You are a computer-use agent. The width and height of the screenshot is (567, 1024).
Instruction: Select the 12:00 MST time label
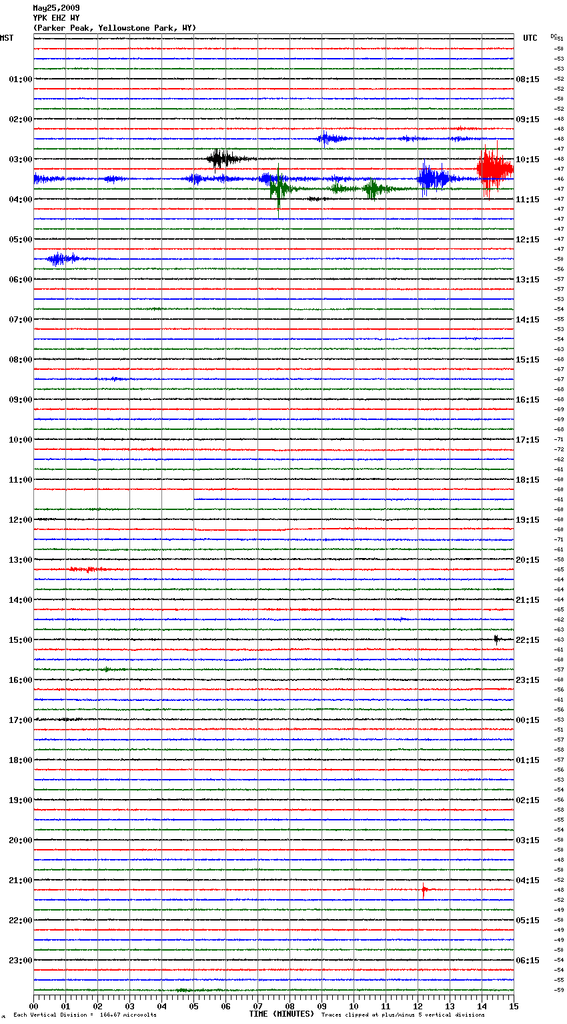[x=20, y=519]
